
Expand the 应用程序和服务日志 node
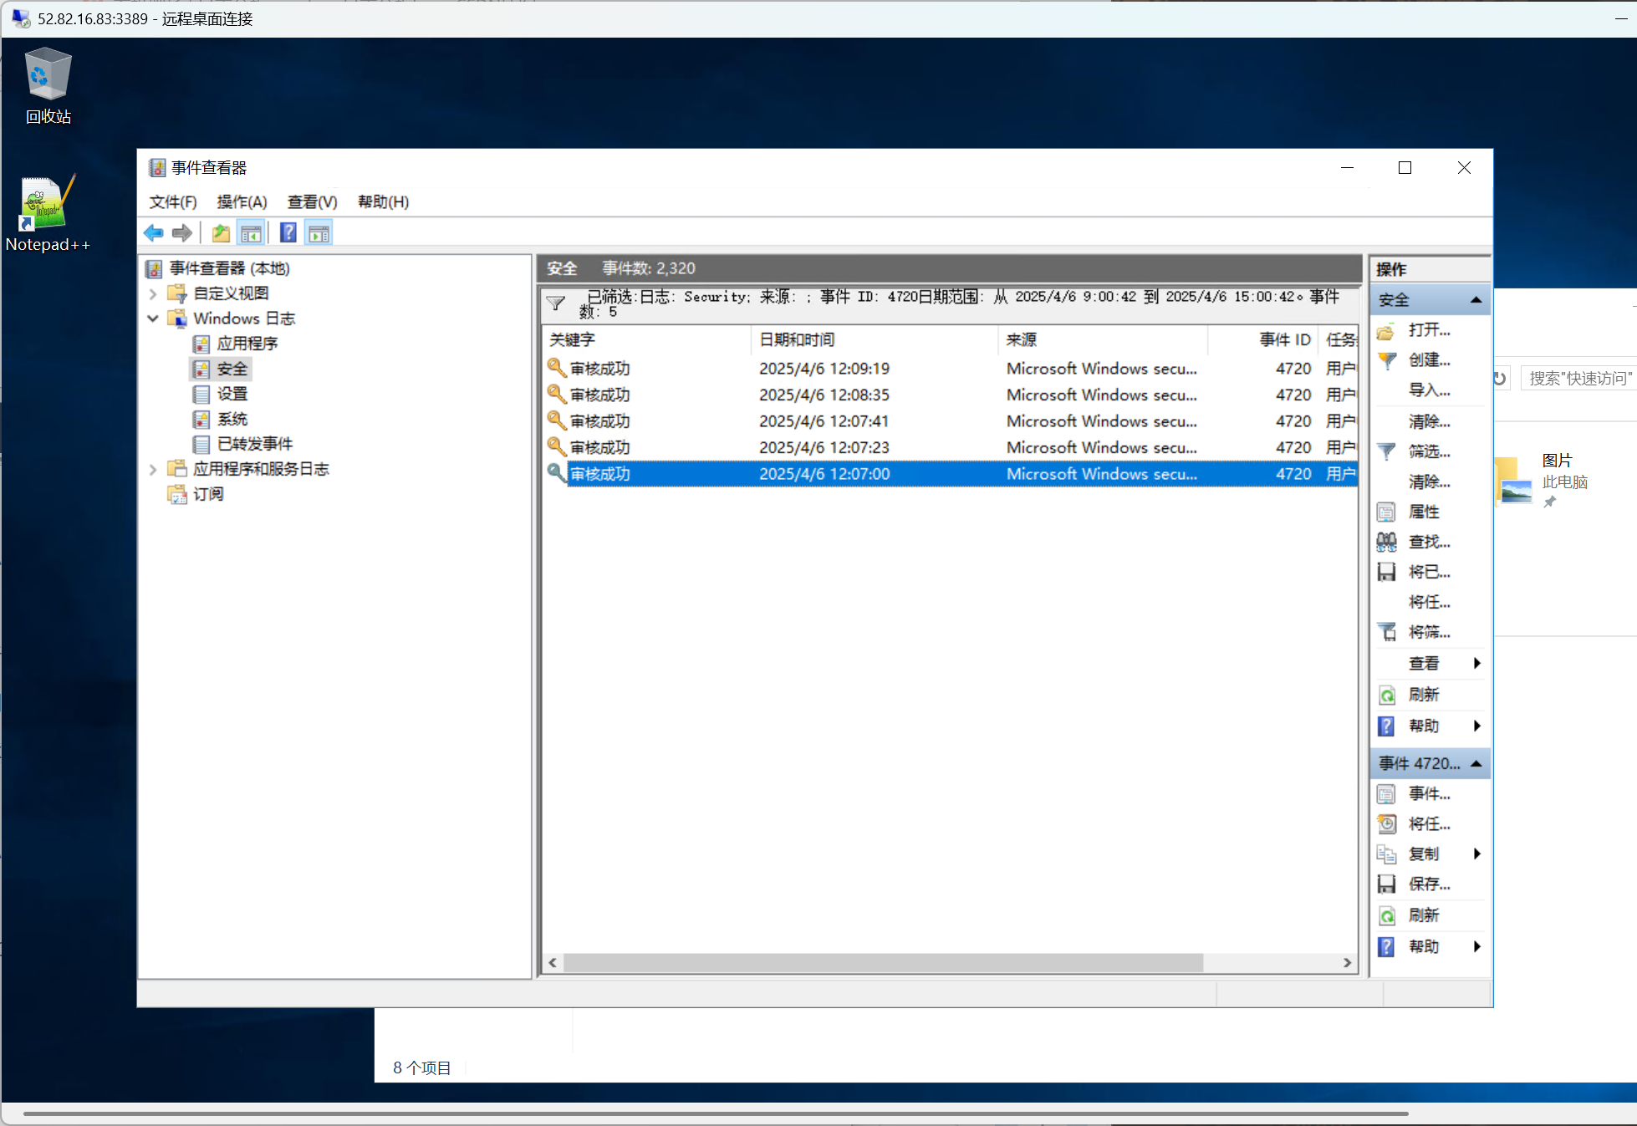(x=153, y=469)
